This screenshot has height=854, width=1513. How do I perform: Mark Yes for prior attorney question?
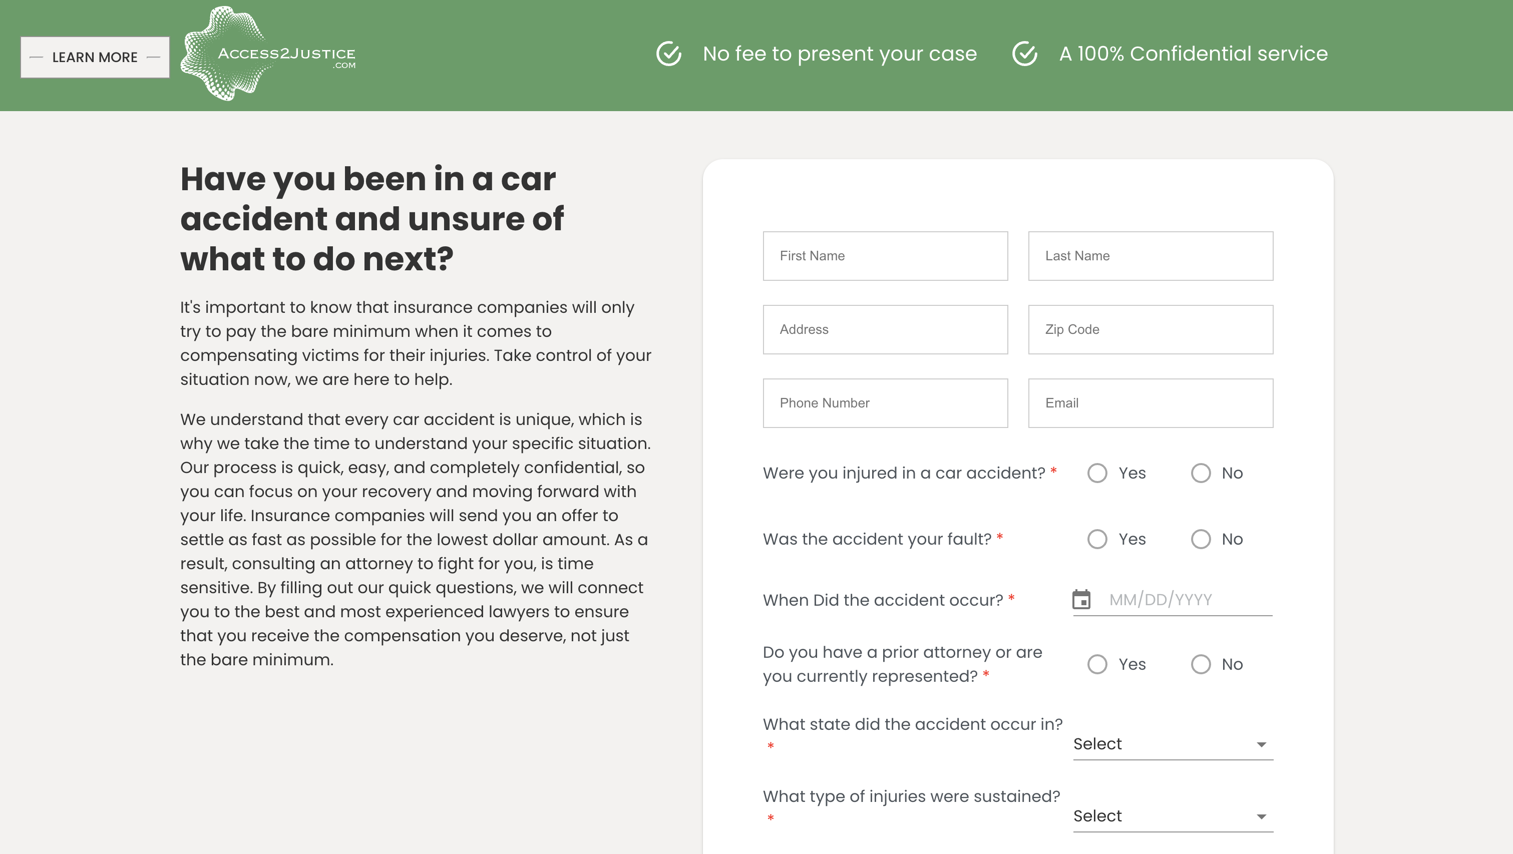tap(1097, 664)
